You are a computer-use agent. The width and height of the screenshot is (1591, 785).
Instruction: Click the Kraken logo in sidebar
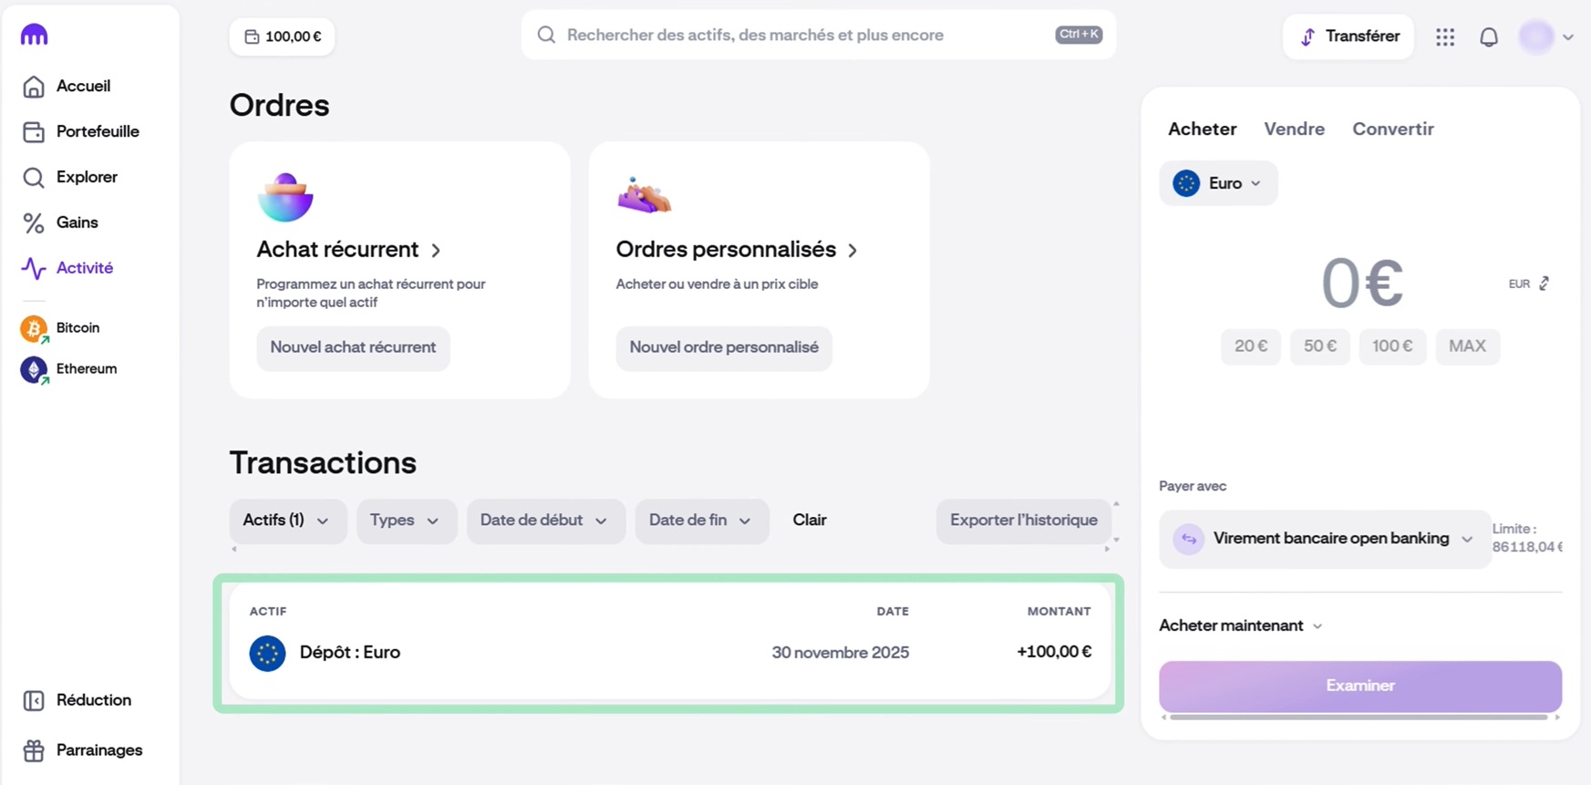(x=34, y=35)
